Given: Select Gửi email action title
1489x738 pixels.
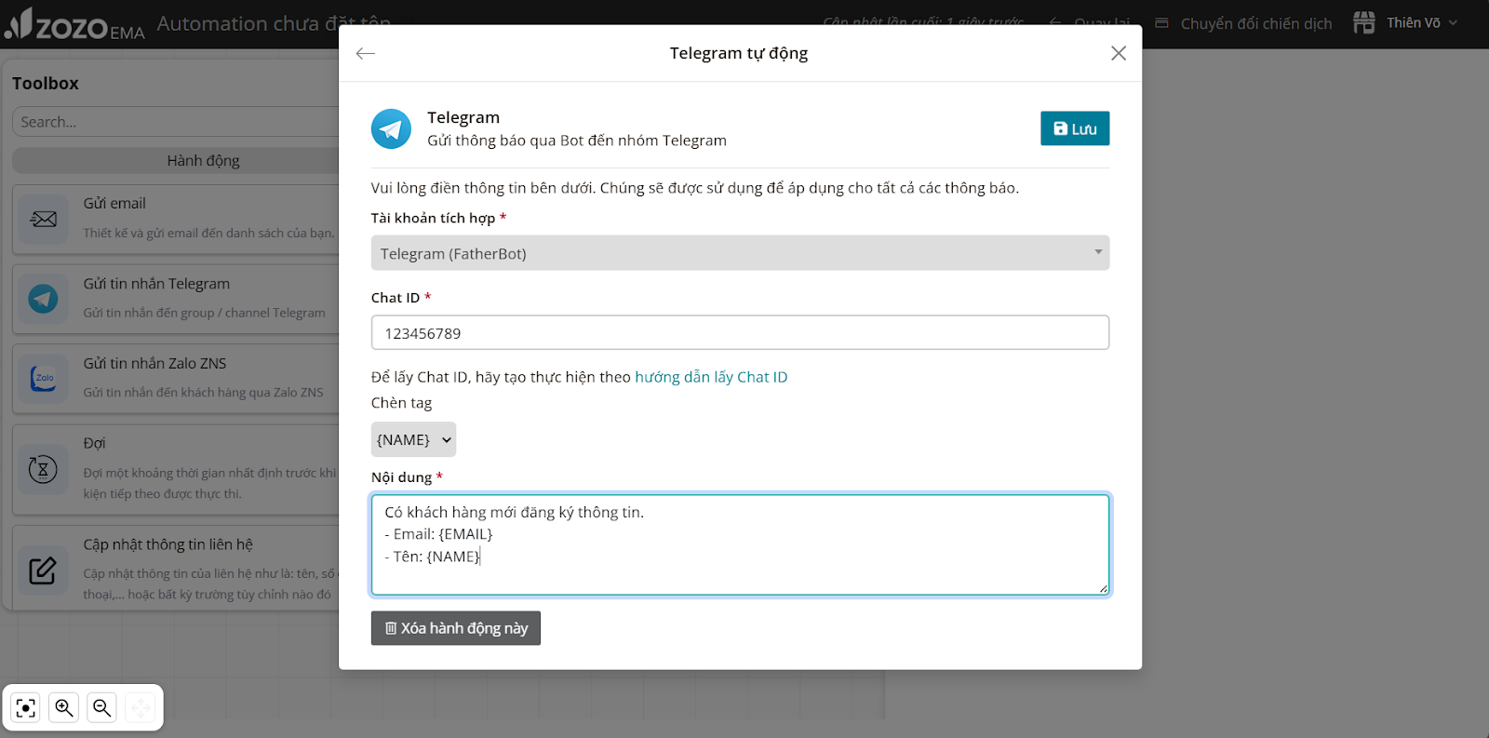Looking at the screenshot, I should (114, 203).
